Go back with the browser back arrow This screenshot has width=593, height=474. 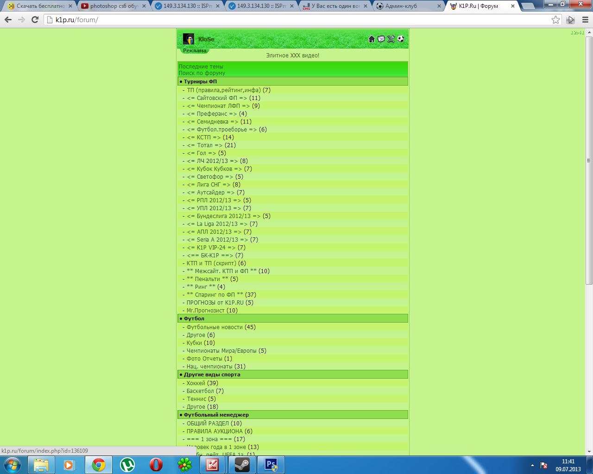point(8,19)
